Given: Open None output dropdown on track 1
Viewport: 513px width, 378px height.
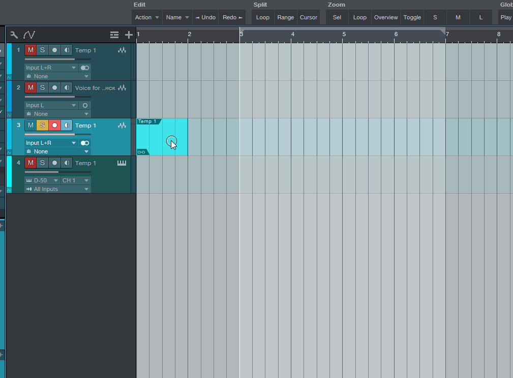Looking at the screenshot, I should coord(57,76).
